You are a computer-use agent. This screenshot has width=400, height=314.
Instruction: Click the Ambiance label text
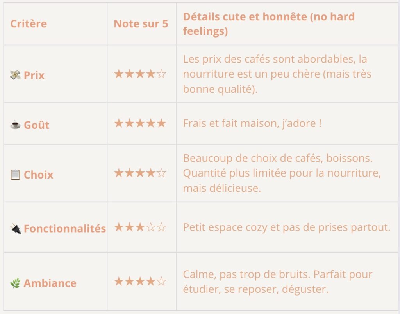click(x=50, y=283)
